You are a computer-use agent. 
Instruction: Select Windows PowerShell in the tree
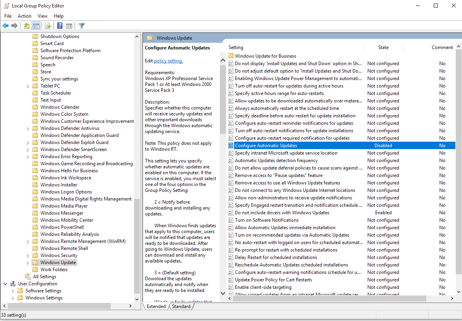62,227
